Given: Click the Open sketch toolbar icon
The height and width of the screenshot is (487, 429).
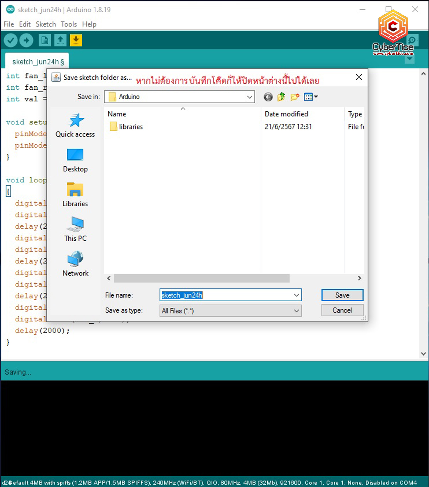Looking at the screenshot, I should 60,40.
